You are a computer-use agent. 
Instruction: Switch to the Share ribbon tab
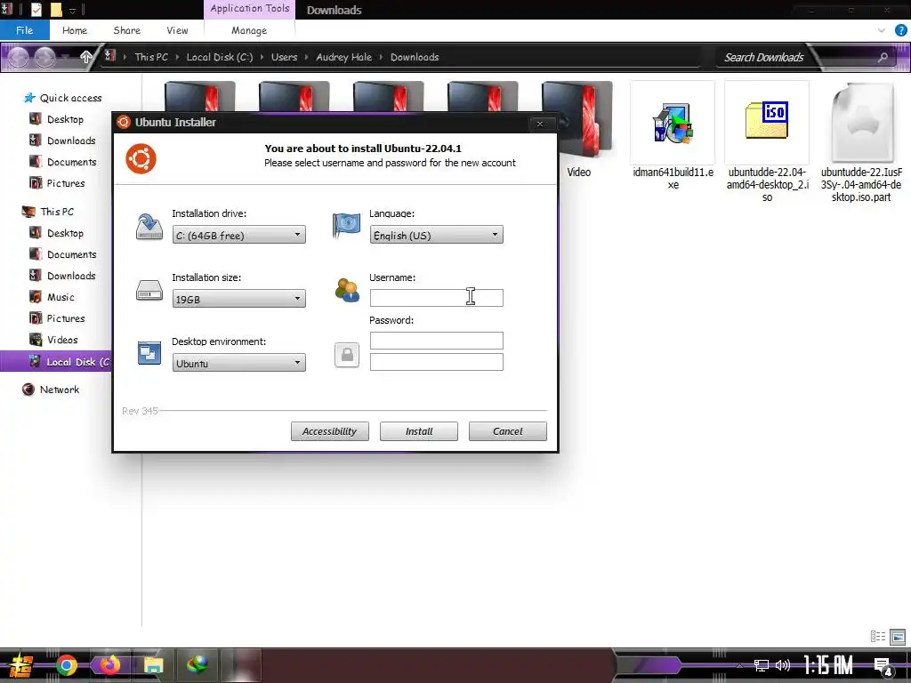126,30
